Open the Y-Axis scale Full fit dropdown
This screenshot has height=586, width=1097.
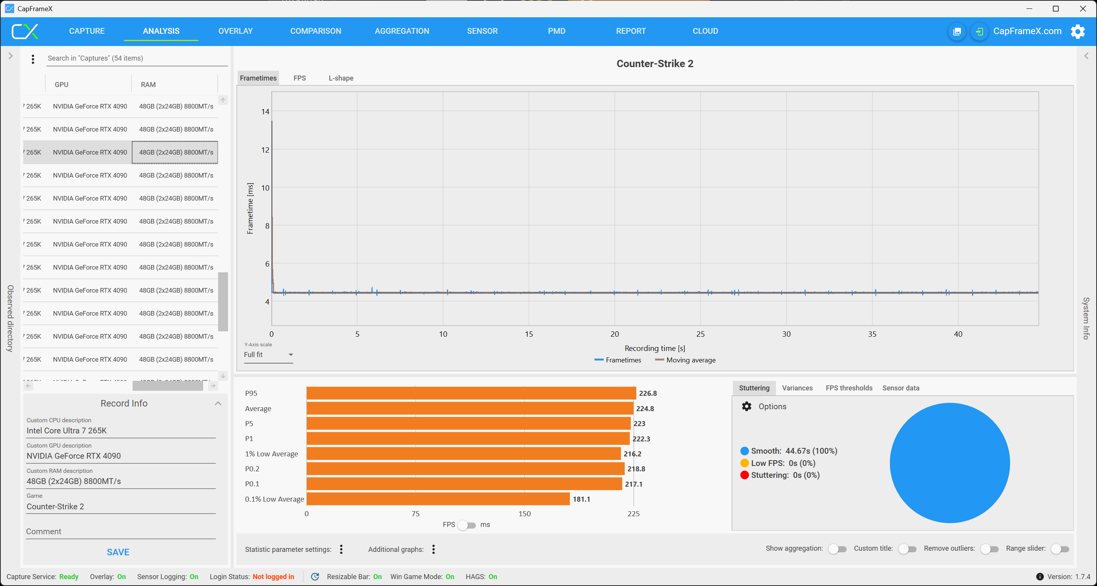[268, 355]
